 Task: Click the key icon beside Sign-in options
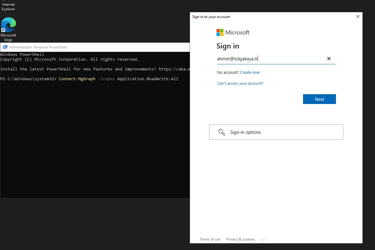(222, 132)
